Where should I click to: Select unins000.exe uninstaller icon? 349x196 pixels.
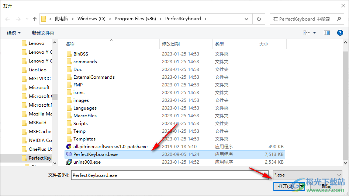[x=69, y=162]
